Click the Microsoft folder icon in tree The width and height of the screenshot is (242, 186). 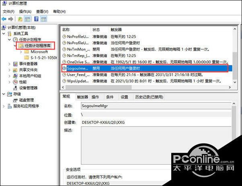(x=27, y=52)
